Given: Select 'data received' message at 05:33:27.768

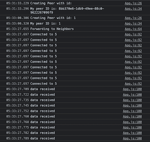Looking at the screenshot, I should pyautogui.click(x=42, y=122).
